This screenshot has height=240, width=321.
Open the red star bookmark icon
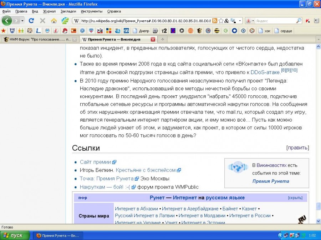point(3,31)
